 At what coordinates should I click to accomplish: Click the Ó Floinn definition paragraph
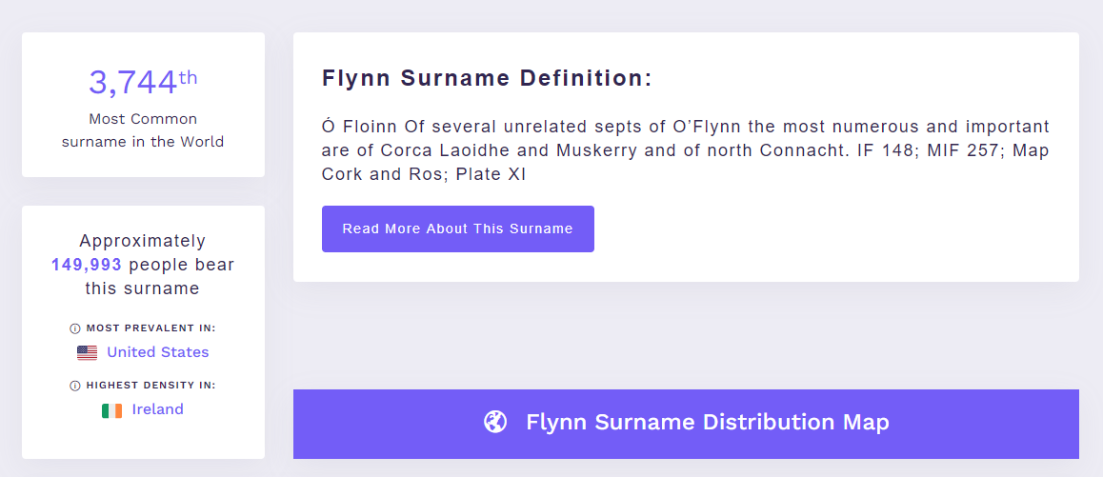(686, 150)
